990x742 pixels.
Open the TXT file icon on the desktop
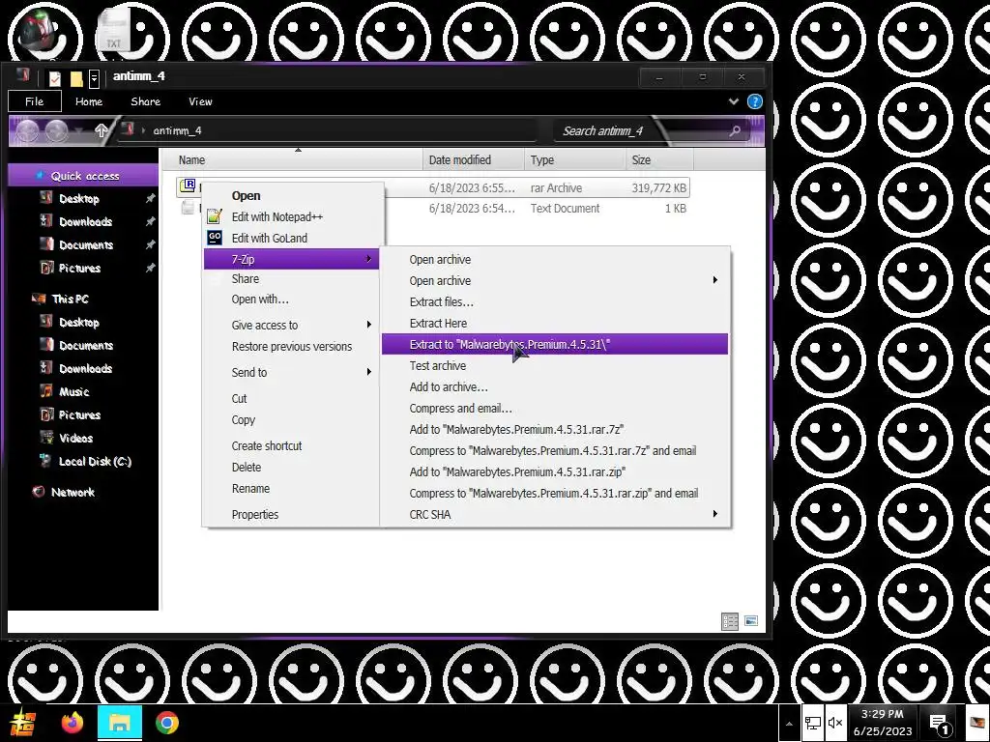pos(114,30)
